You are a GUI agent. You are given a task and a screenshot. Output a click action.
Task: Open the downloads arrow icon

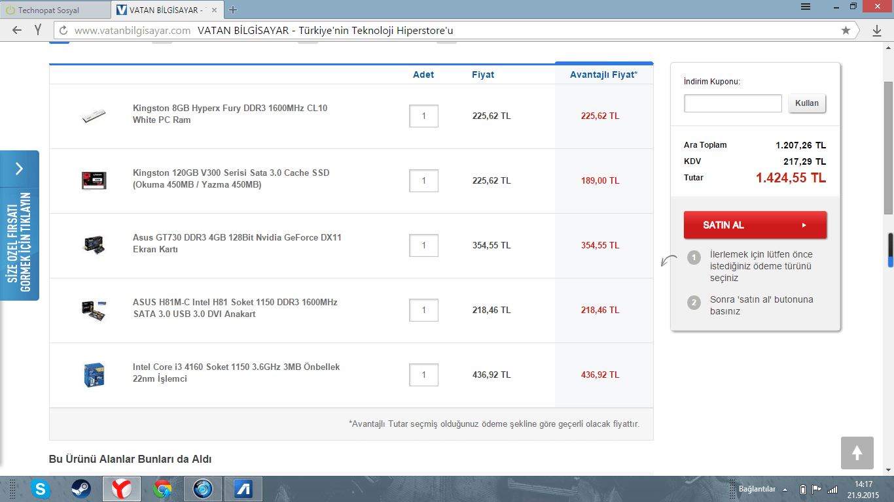point(877,30)
